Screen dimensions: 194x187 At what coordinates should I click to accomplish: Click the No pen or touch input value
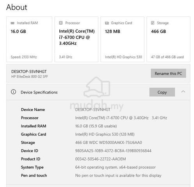[118, 175]
